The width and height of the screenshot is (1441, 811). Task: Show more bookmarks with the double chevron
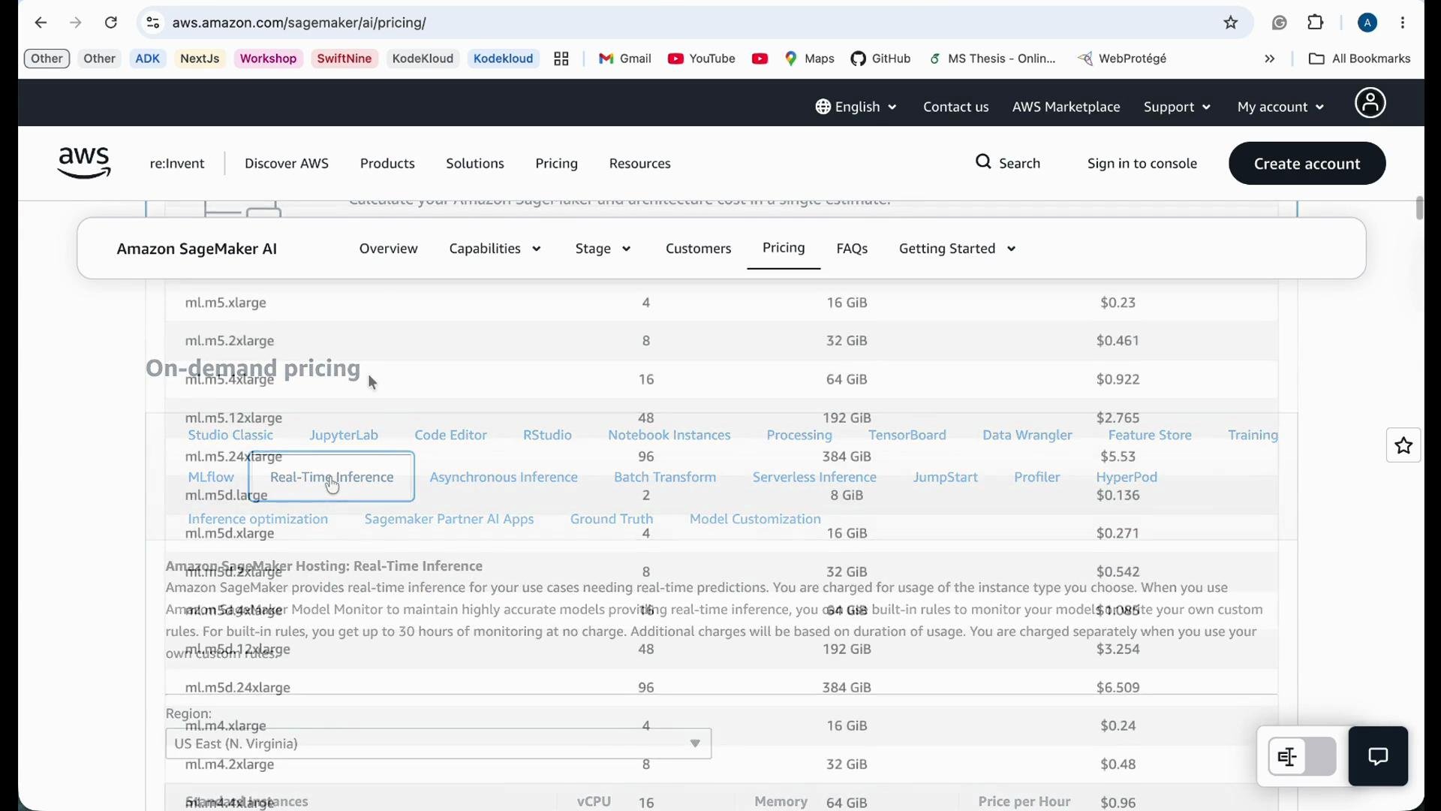click(1271, 59)
